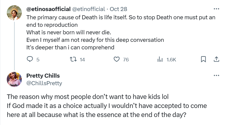The image size is (226, 125).
Task: Click the repost count number 14
Action: pyautogui.click(x=82, y=60)
